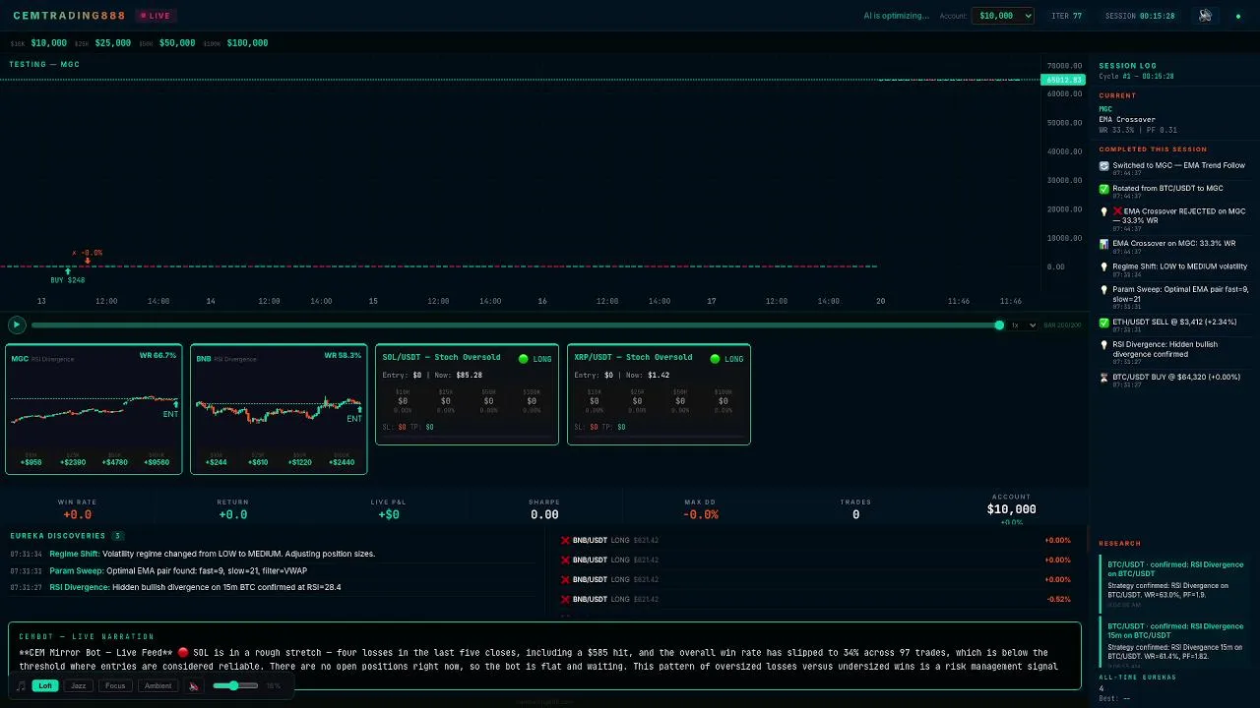Click the lightbulb icon beside 'Regime Shift: LOW to MEDIUM'

tap(1104, 267)
